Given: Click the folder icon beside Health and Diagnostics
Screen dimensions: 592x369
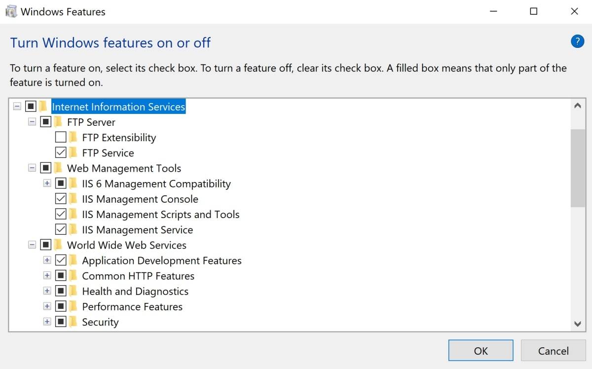Looking at the screenshot, I should pyautogui.click(x=74, y=292).
